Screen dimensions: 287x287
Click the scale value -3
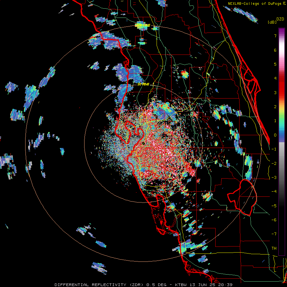point(274,178)
